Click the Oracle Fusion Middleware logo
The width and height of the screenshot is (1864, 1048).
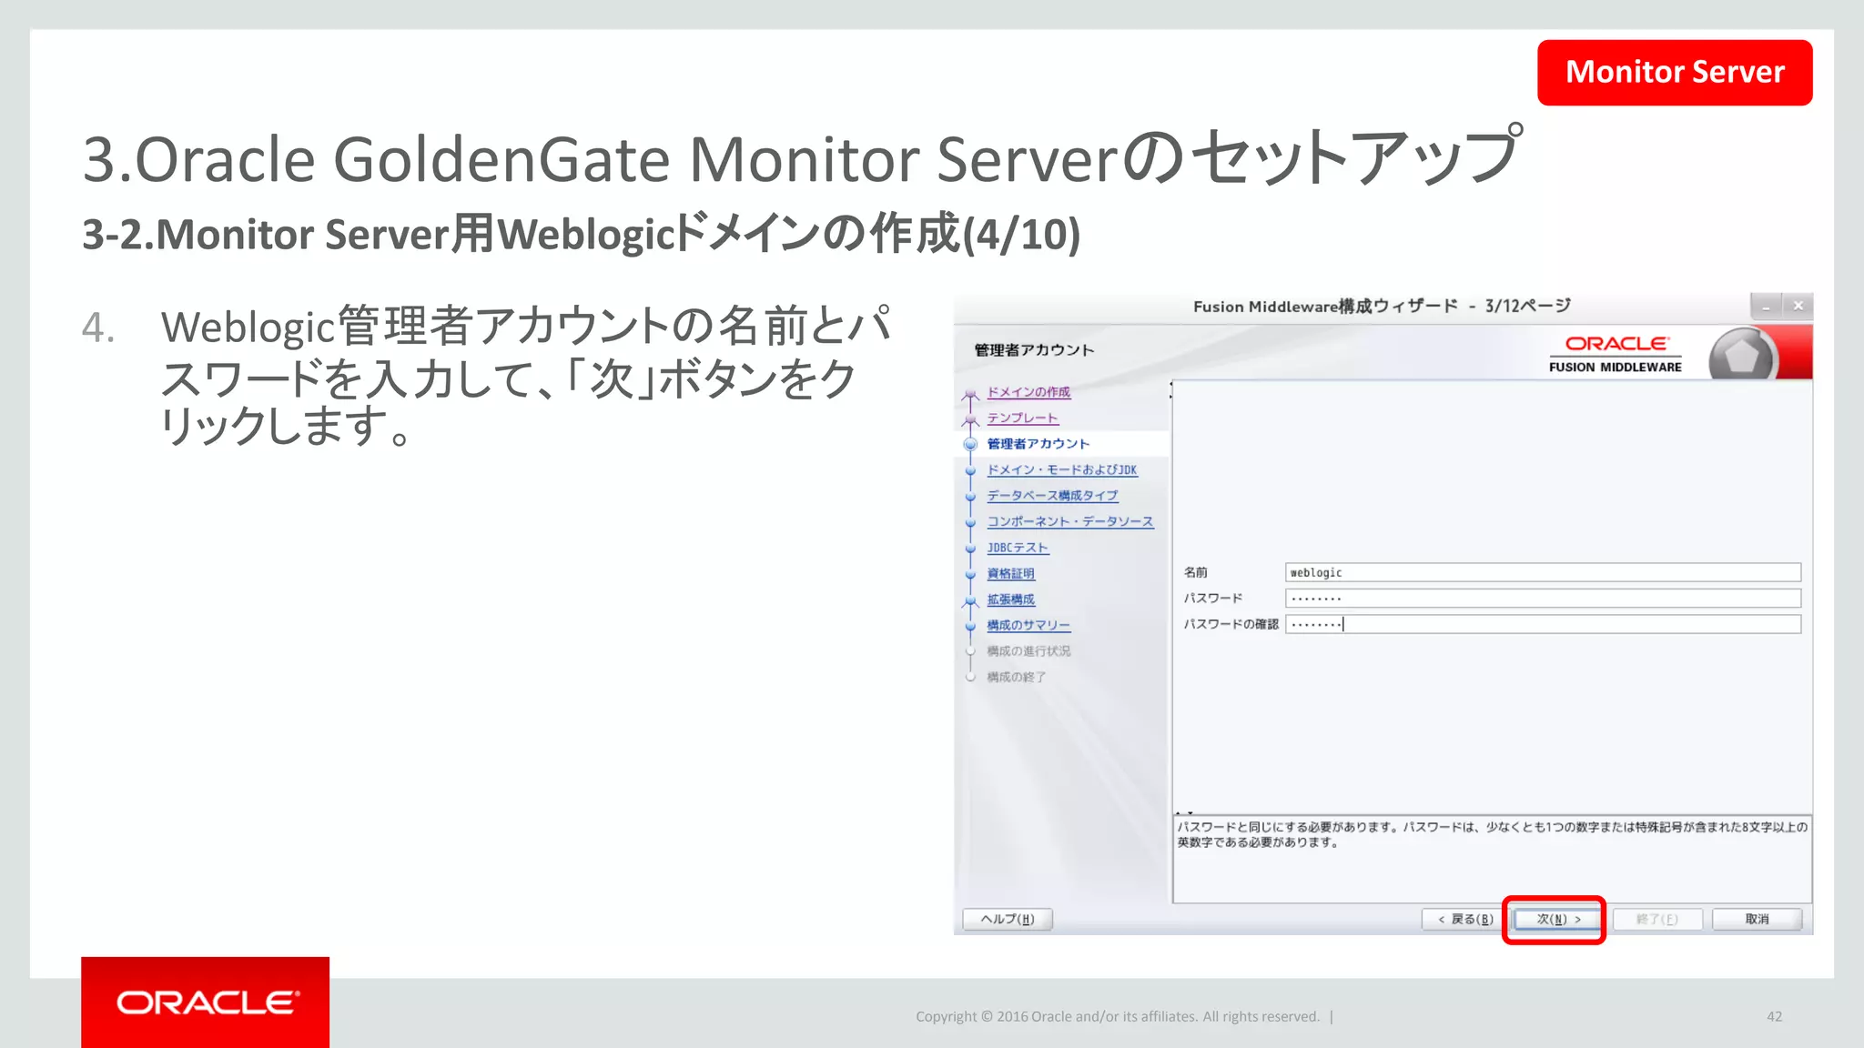tap(1616, 354)
